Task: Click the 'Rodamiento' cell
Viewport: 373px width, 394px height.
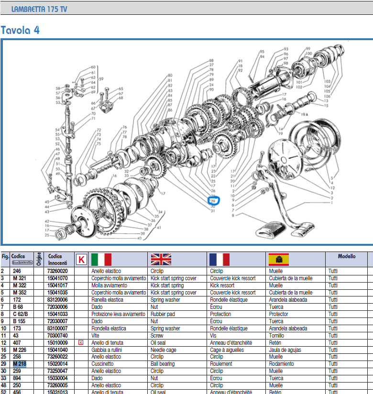Action: pos(281,364)
